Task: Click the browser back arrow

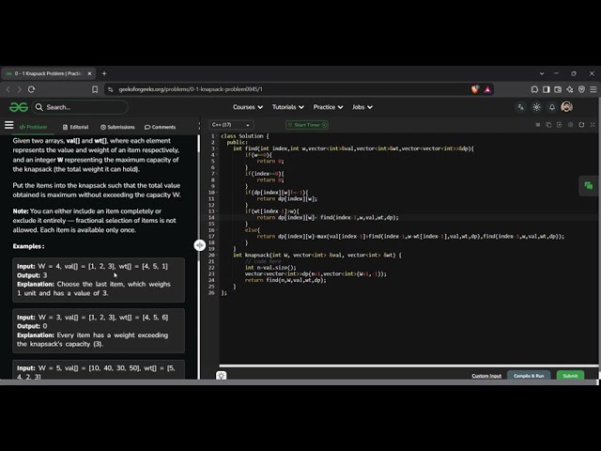Action: pos(8,89)
